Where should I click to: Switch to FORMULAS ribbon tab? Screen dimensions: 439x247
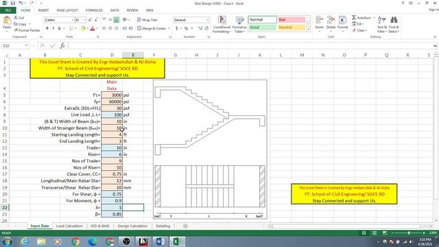94,10
